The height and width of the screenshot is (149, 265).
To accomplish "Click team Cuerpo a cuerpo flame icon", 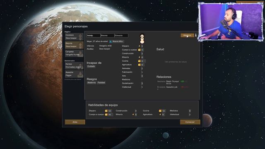I will click(x=106, y=114).
